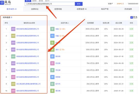Click the 2024-07-18 date cell
The image size is (139, 94).
(x=119, y=57)
